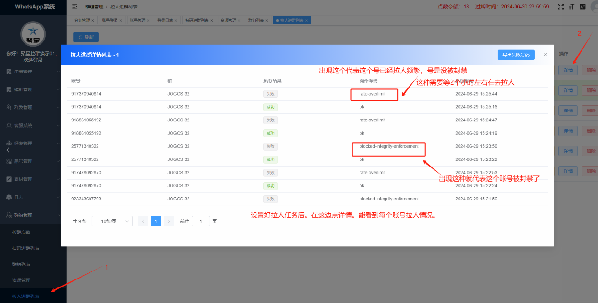598x303 pixels.
Task: Open the language switch icon in header
Action: tap(582, 6)
